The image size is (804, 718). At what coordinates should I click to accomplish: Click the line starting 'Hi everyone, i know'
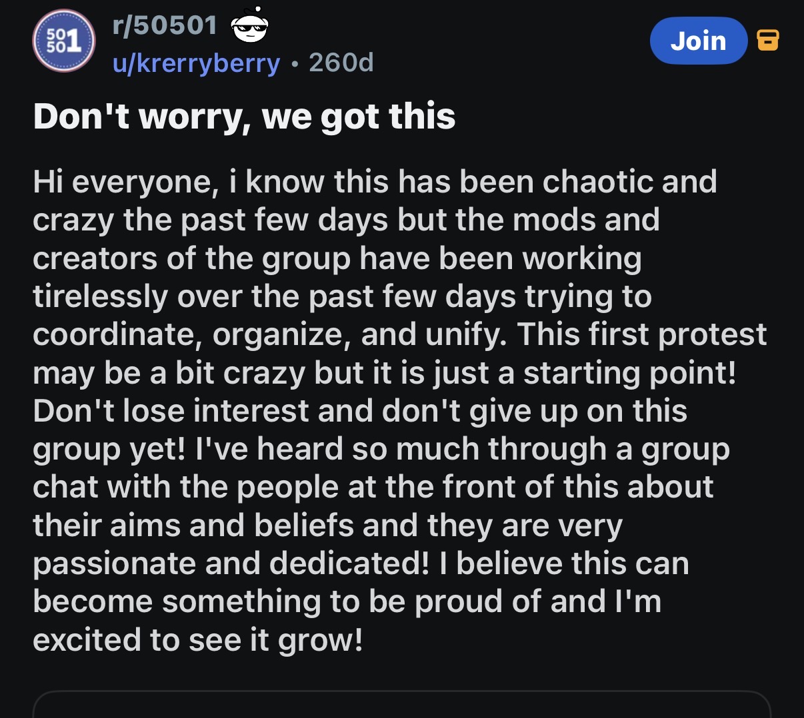coord(375,182)
